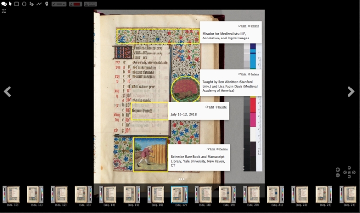Image resolution: width=360 pixels, height=213 pixels.
Task: Open thumbnail seq. 20
Action: click(252, 195)
